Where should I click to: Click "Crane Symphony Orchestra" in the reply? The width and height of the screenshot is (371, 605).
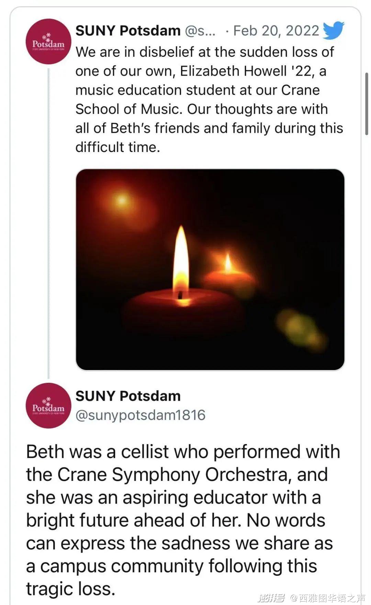coord(172,475)
